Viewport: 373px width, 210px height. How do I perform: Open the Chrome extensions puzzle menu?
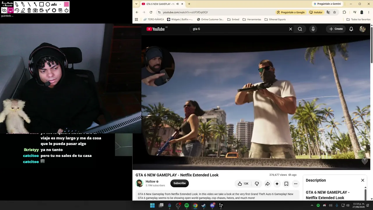[x=344, y=12]
